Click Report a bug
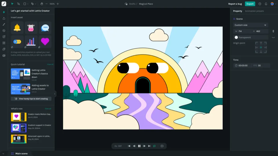Screen dimensions: 278x156 [235, 4]
